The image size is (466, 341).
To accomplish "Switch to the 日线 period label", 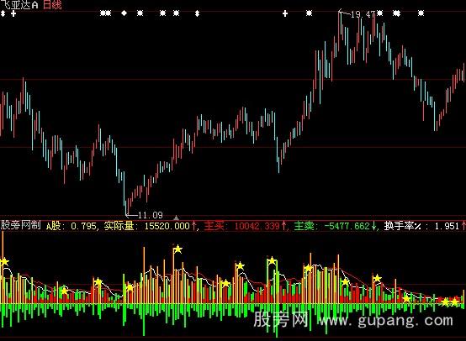I will point(52,5).
